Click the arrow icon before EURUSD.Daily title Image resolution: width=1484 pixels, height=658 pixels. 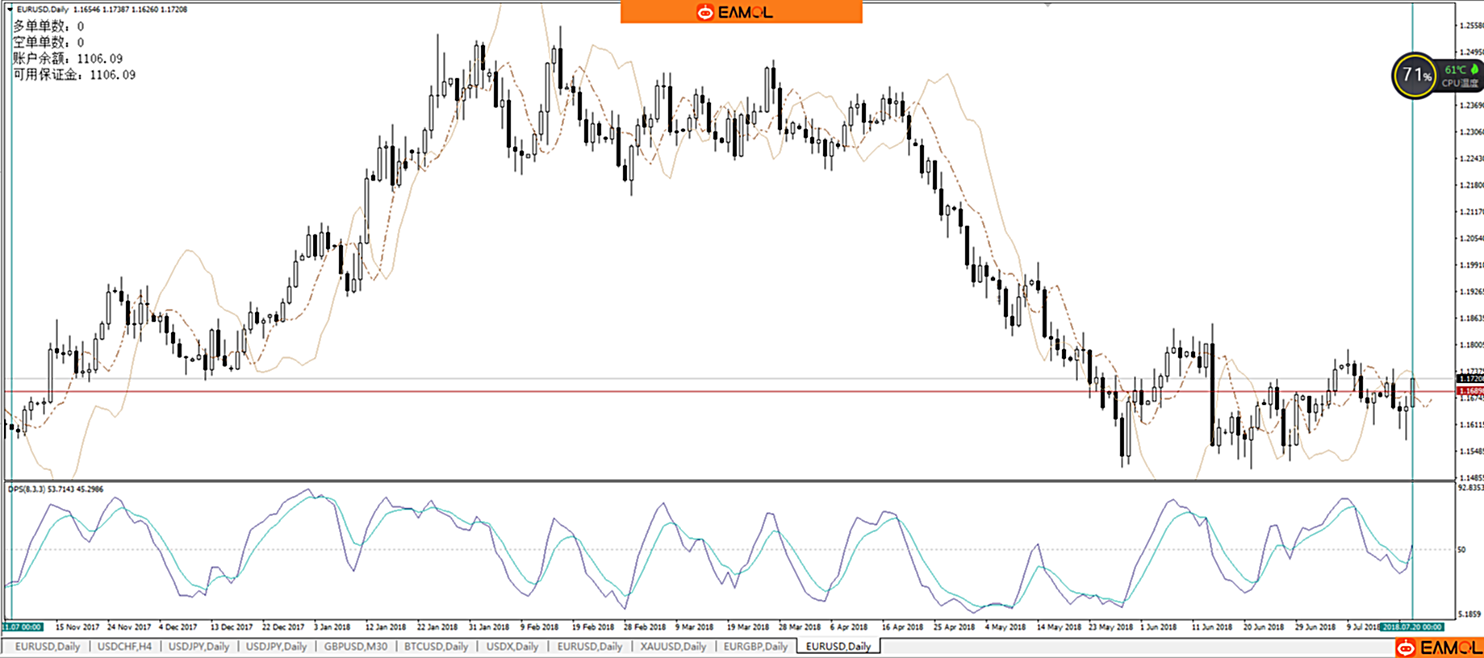point(10,10)
